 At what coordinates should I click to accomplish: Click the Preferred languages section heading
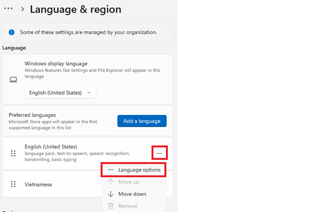click(x=32, y=115)
